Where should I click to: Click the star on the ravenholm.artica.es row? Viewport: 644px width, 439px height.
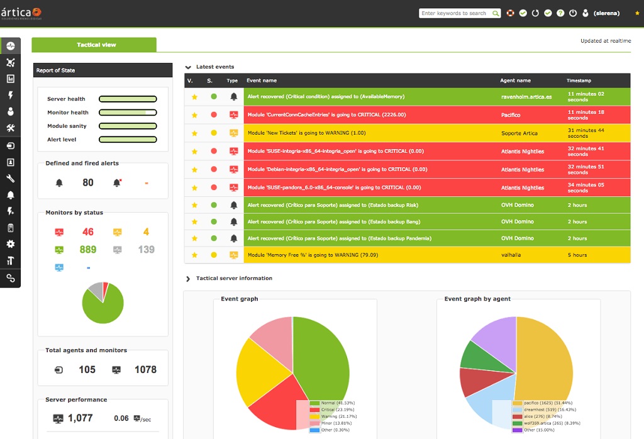195,97
